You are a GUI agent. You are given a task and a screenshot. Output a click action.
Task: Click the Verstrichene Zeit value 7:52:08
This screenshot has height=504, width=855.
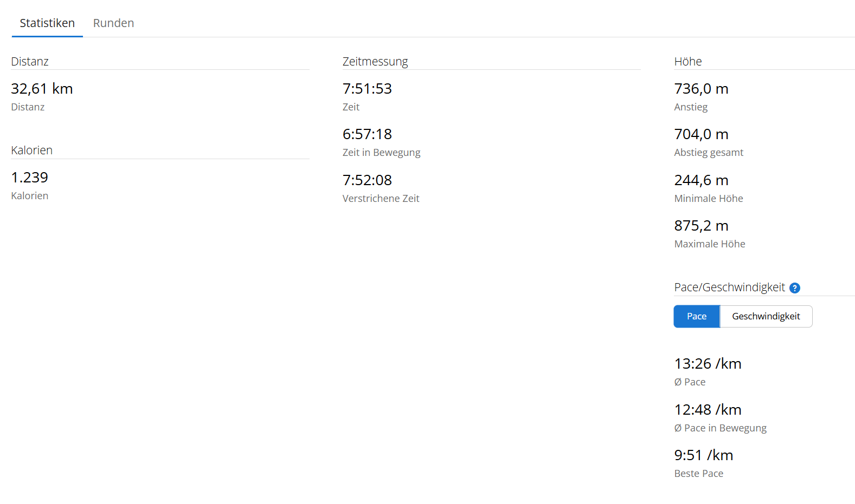(x=367, y=180)
